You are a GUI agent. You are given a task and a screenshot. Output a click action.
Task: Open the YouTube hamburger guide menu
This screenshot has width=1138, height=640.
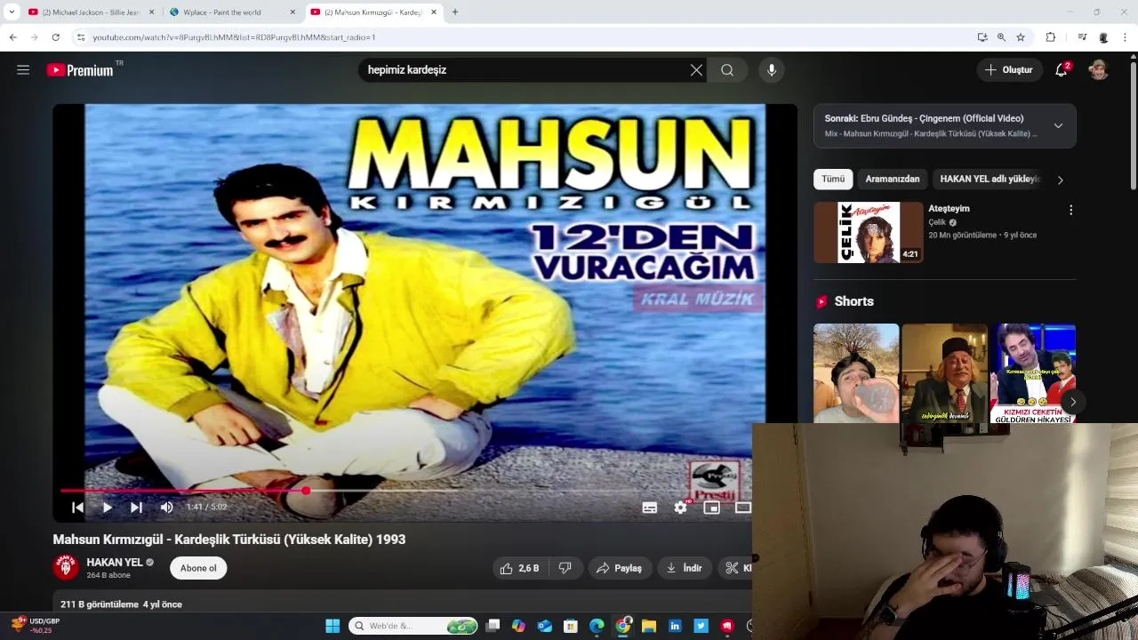click(23, 70)
